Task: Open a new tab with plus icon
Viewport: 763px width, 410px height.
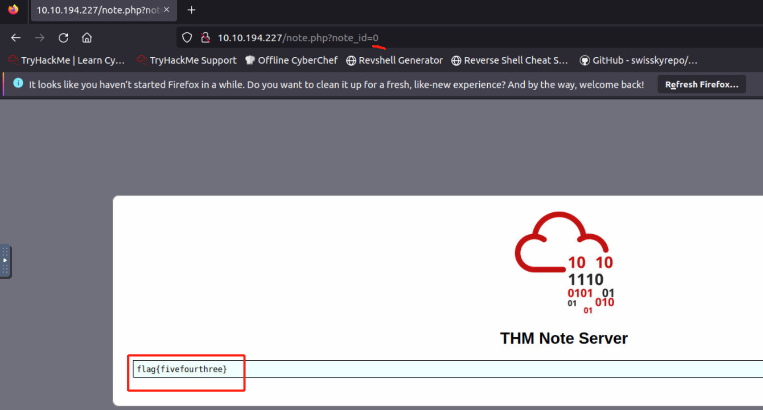Action: pos(191,10)
